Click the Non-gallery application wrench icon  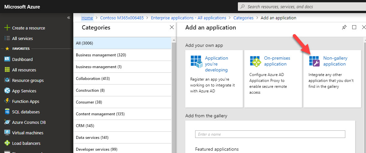pos(314,61)
